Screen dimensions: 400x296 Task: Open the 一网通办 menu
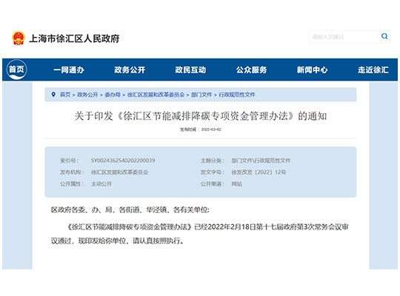69,70
